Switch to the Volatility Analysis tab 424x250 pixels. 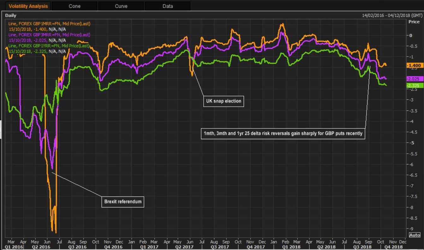28,6
